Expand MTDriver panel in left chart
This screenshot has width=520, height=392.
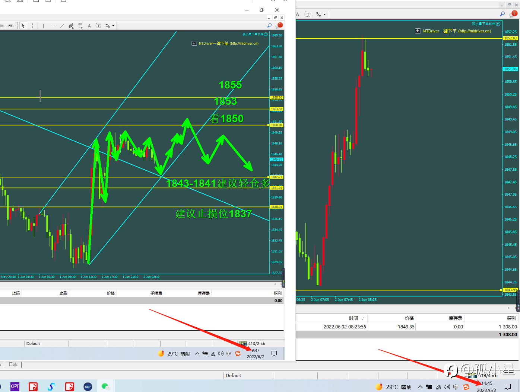click(194, 44)
